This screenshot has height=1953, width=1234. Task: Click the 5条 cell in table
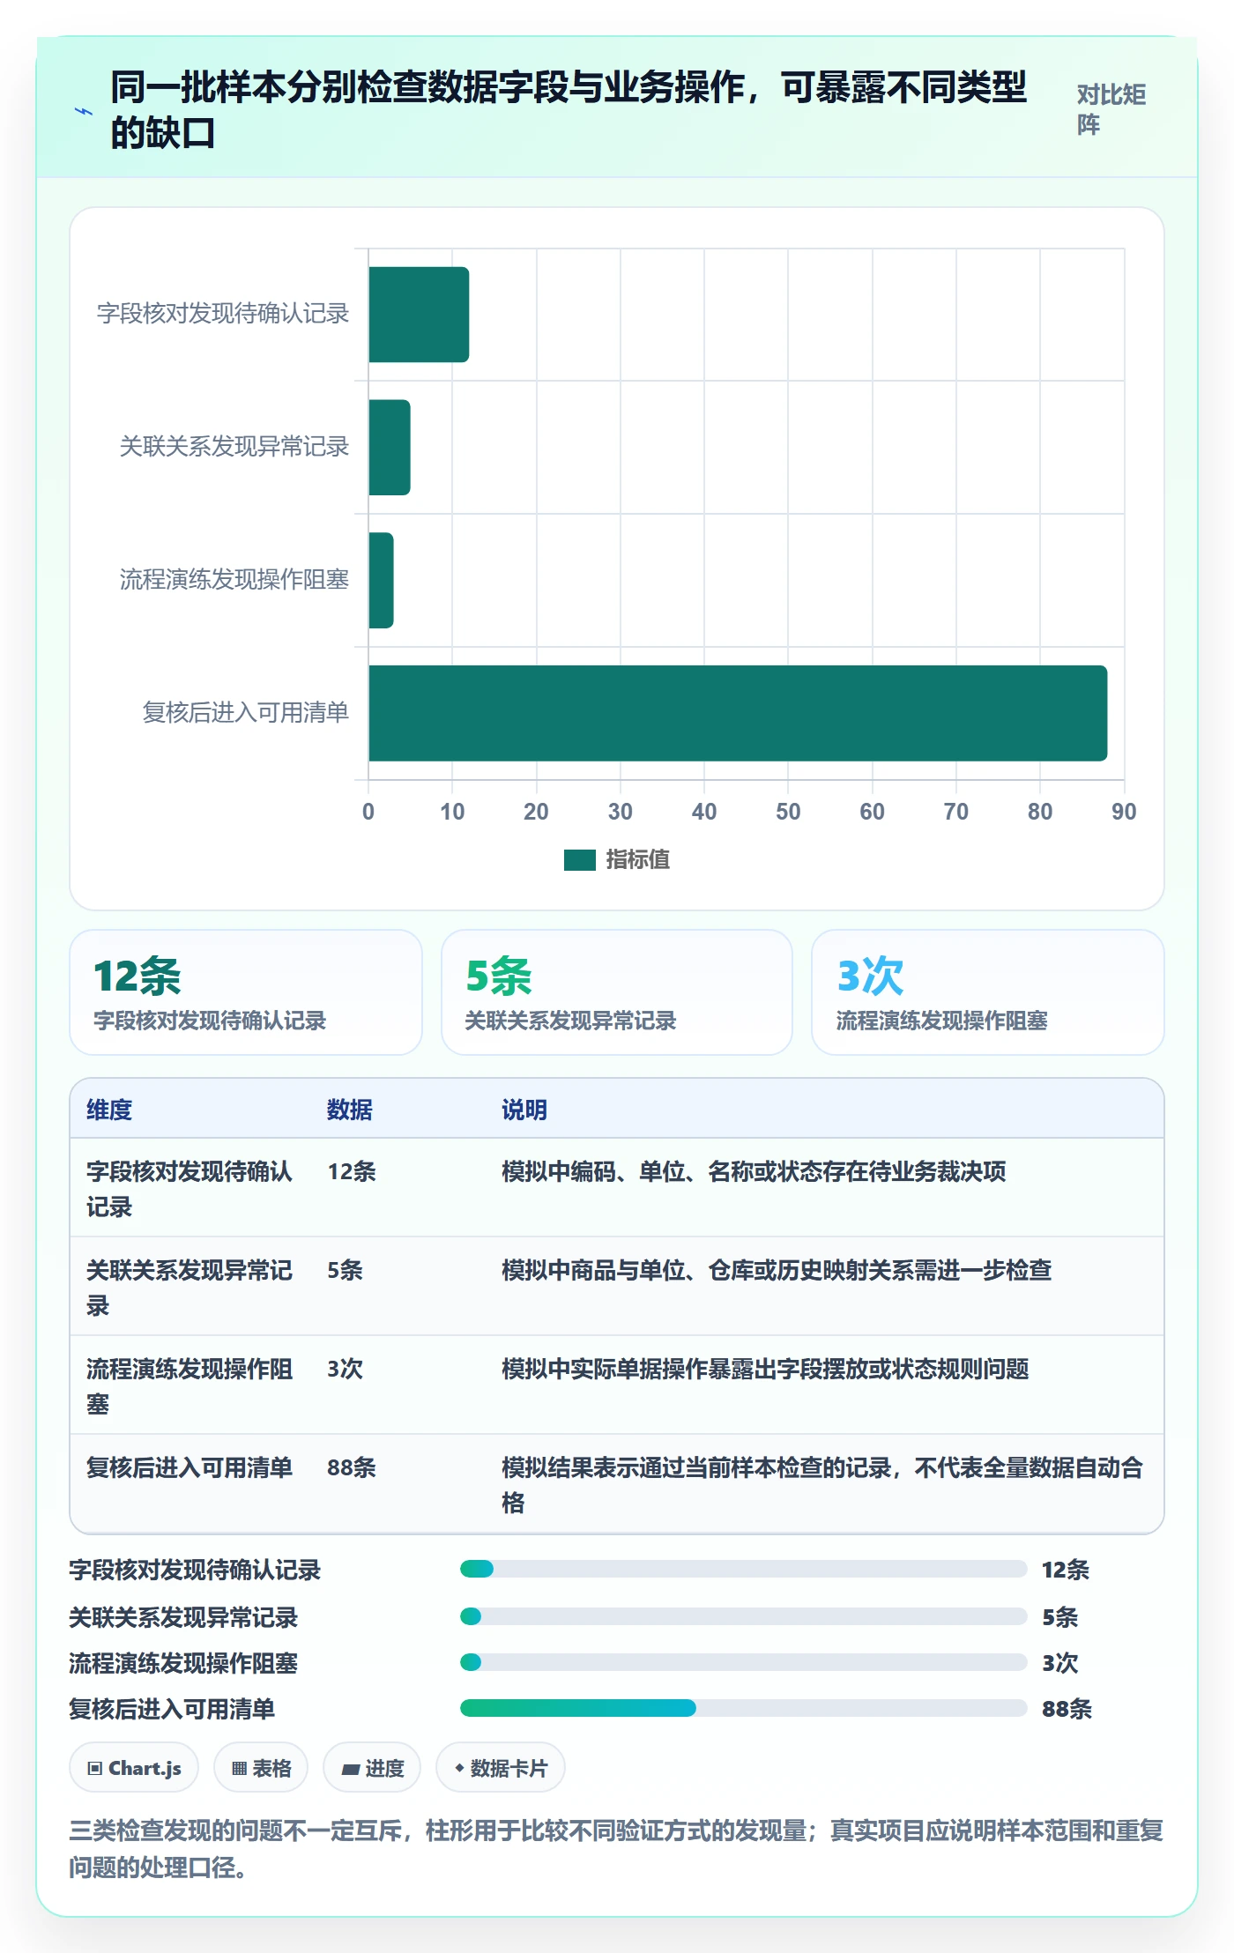point(346,1270)
